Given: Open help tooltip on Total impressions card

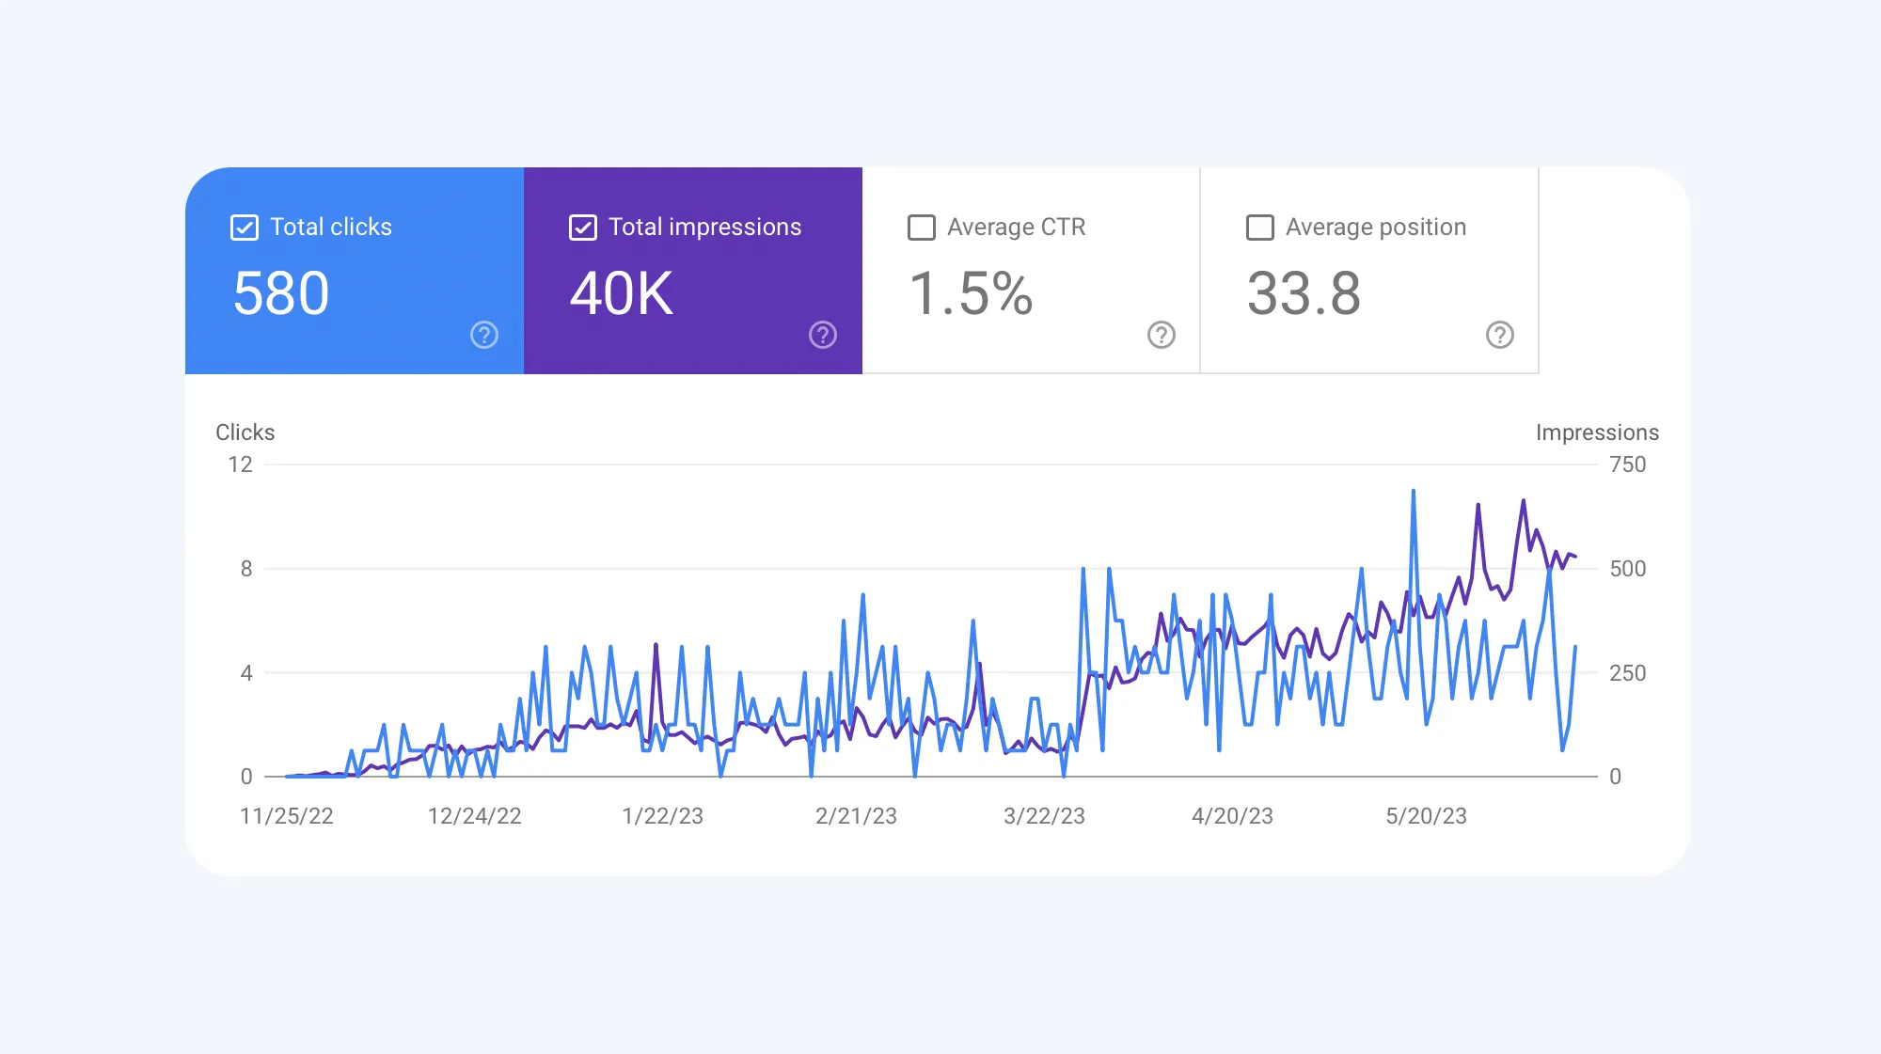Looking at the screenshot, I should 822,335.
